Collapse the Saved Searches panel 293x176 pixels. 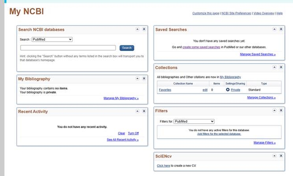click(x=274, y=29)
